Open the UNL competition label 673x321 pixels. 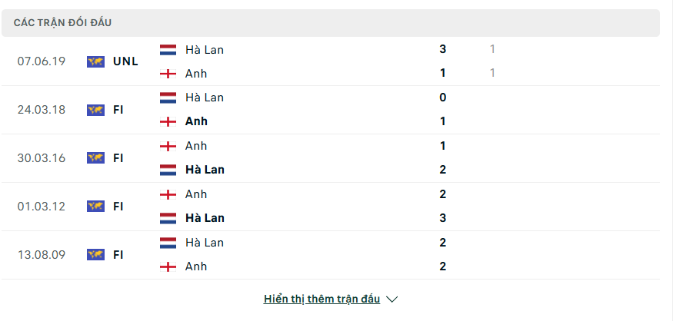[126, 61]
